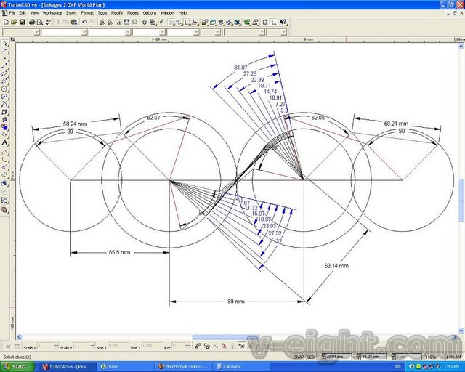This screenshot has width=465, height=372.
Task: Create a new drawing file
Action: pyautogui.click(x=6, y=22)
